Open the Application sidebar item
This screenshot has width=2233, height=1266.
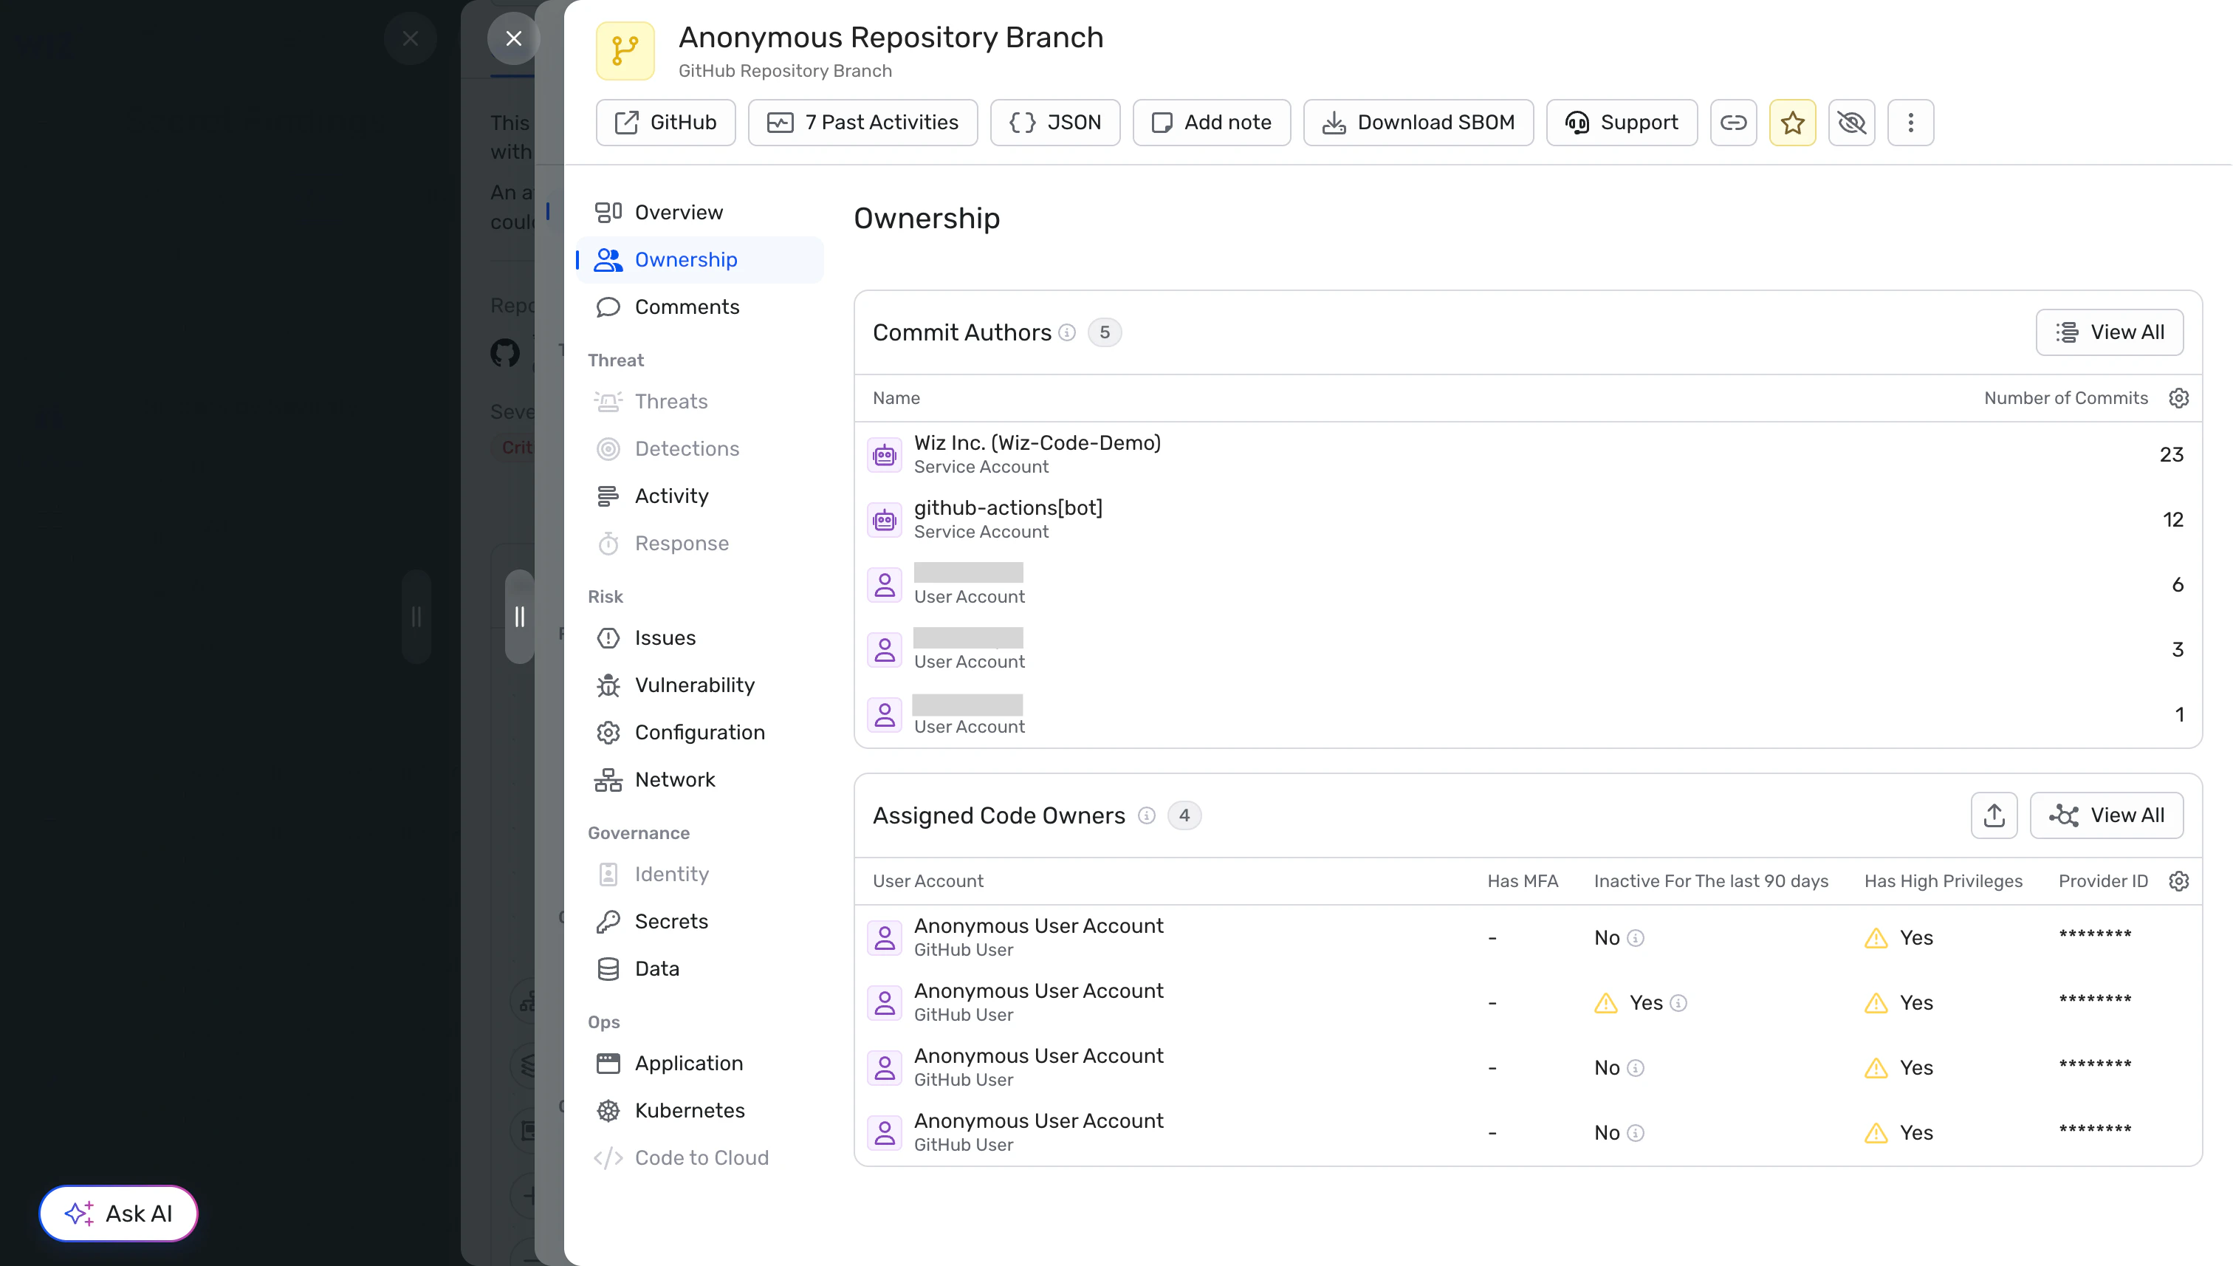[700, 1064]
